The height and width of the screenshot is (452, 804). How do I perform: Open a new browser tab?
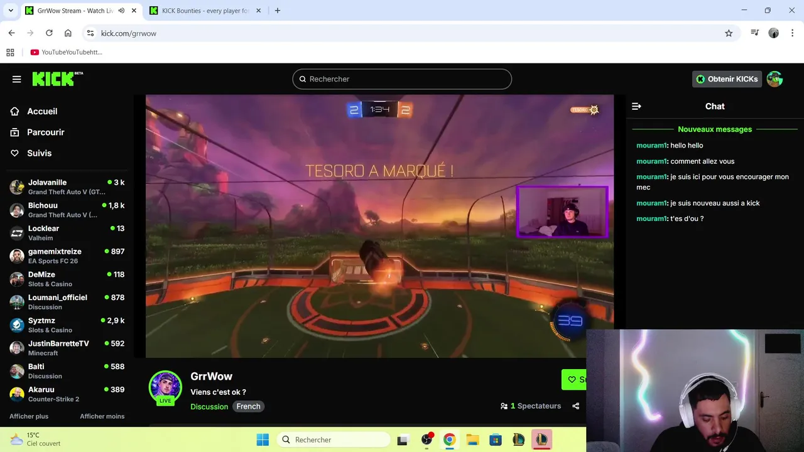278,11
